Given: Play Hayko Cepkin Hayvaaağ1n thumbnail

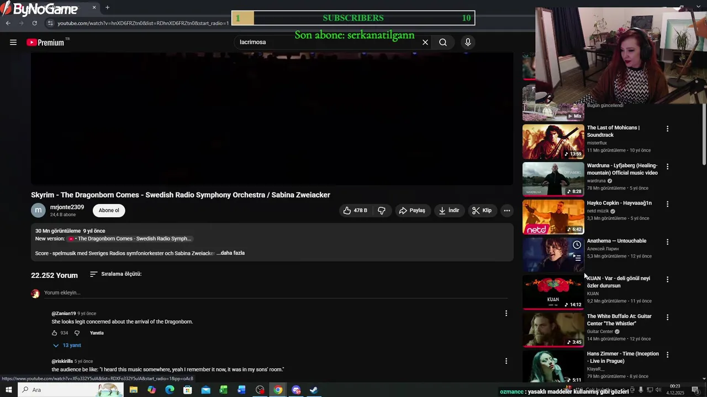Looking at the screenshot, I should [553, 217].
